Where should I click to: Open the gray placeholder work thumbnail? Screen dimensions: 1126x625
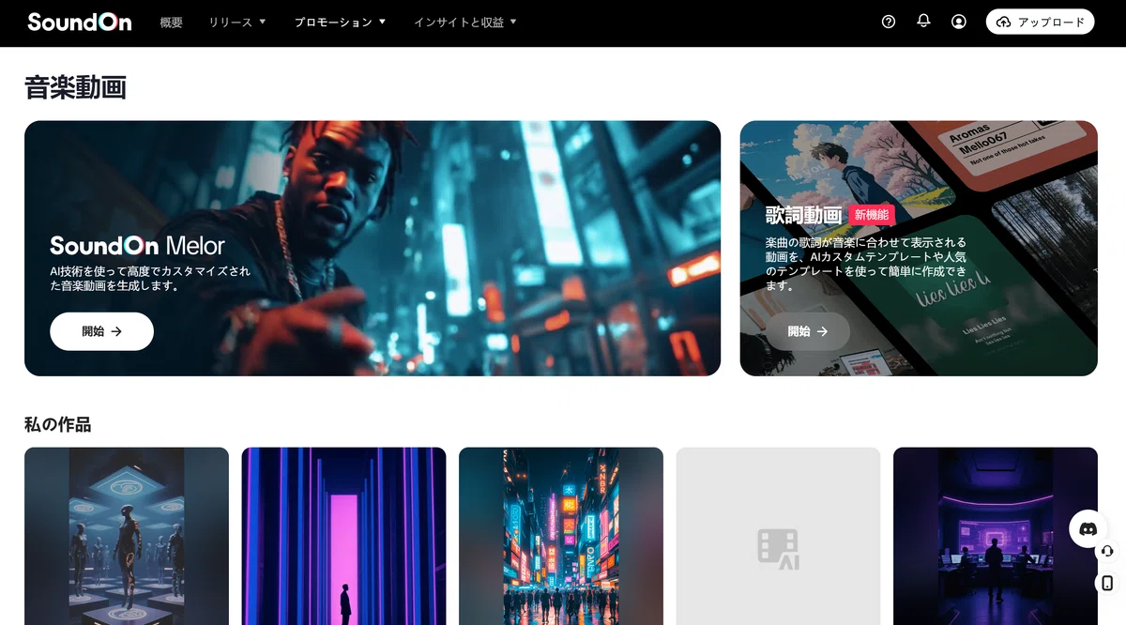(x=778, y=536)
